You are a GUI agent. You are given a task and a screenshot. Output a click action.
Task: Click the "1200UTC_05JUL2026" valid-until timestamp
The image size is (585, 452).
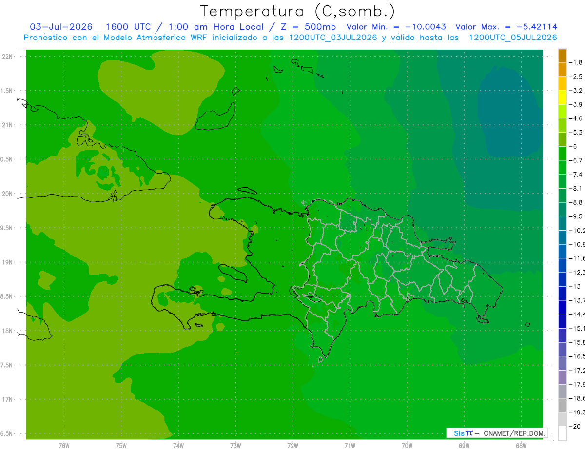click(513, 38)
